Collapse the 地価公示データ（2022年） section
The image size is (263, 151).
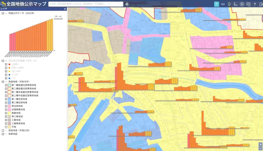click(6, 13)
